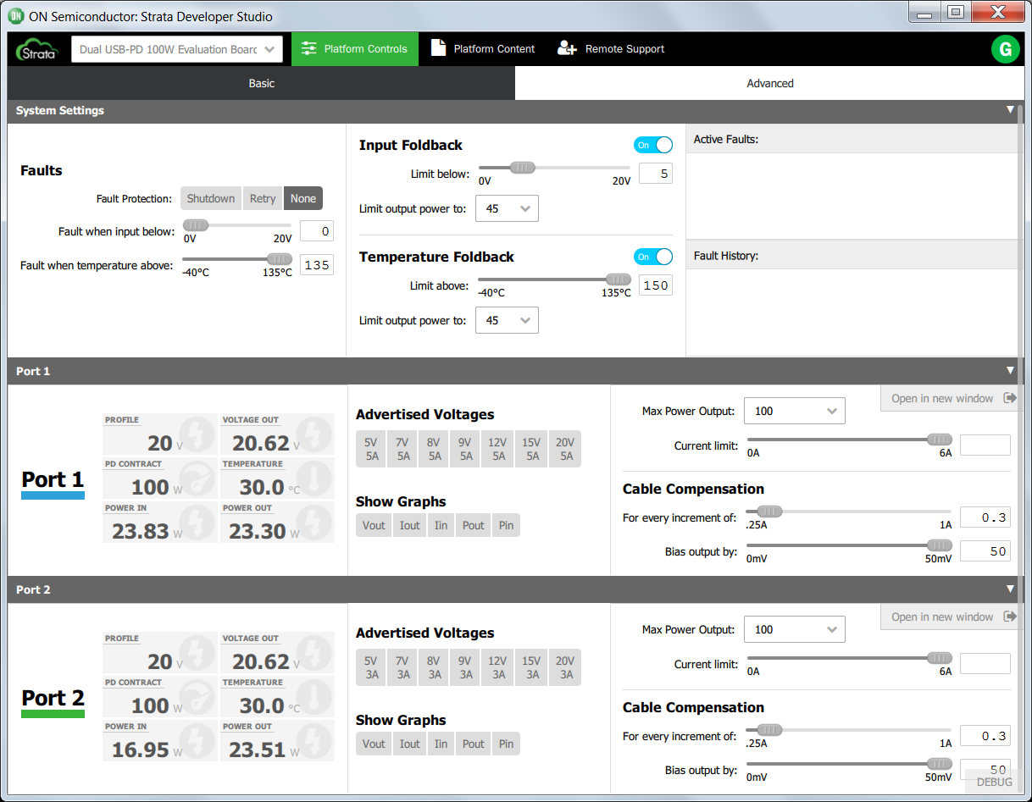This screenshot has height=802, width=1032.
Task: Click the Platform Content document icon
Action: point(438,48)
